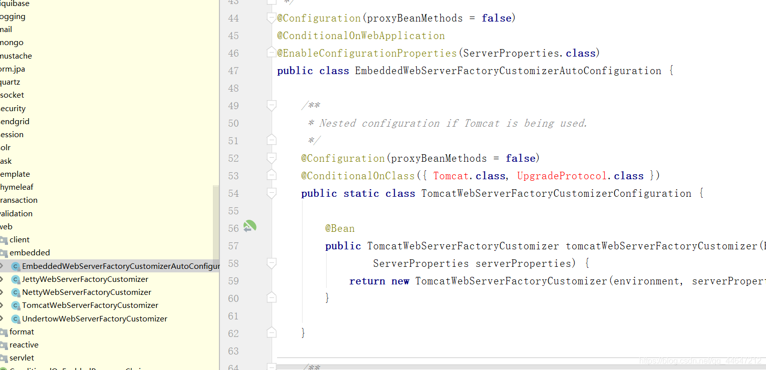The width and height of the screenshot is (766, 370).
Task: Toggle the comment end fold marker at line 51
Action: [272, 140]
